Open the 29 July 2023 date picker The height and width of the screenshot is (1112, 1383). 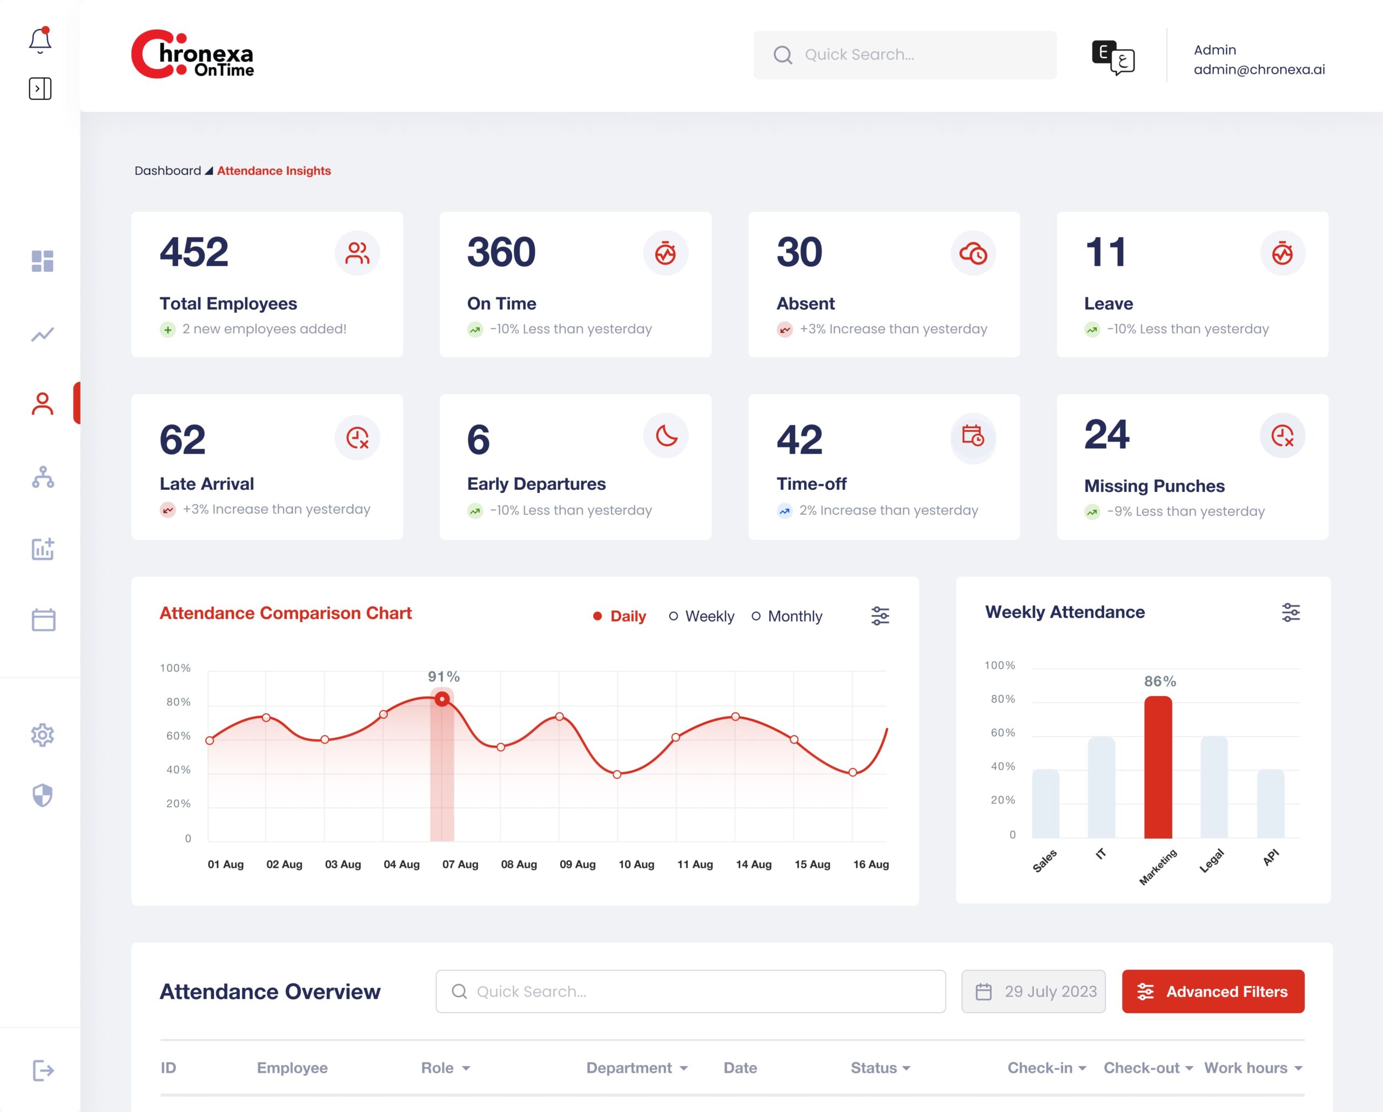(x=1033, y=992)
